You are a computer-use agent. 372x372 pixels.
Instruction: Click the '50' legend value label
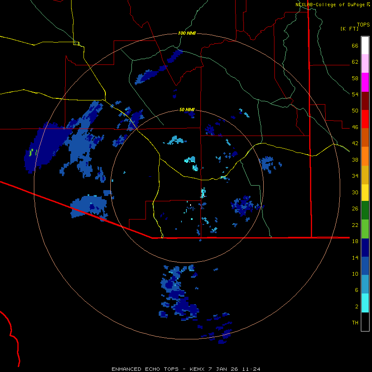pos(355,111)
